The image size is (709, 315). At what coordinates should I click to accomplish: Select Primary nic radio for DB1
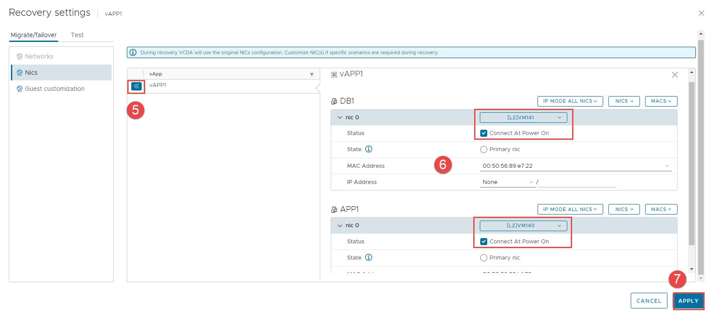484,149
